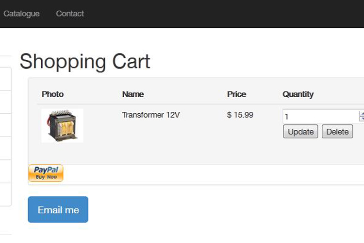364x243 pixels.
Task: Click the topmost left sidebar list row
Action: (x=5, y=79)
